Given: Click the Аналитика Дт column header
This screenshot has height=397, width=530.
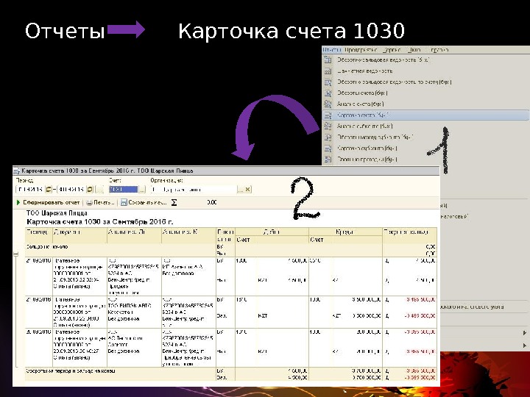Looking at the screenshot, I should point(134,235).
